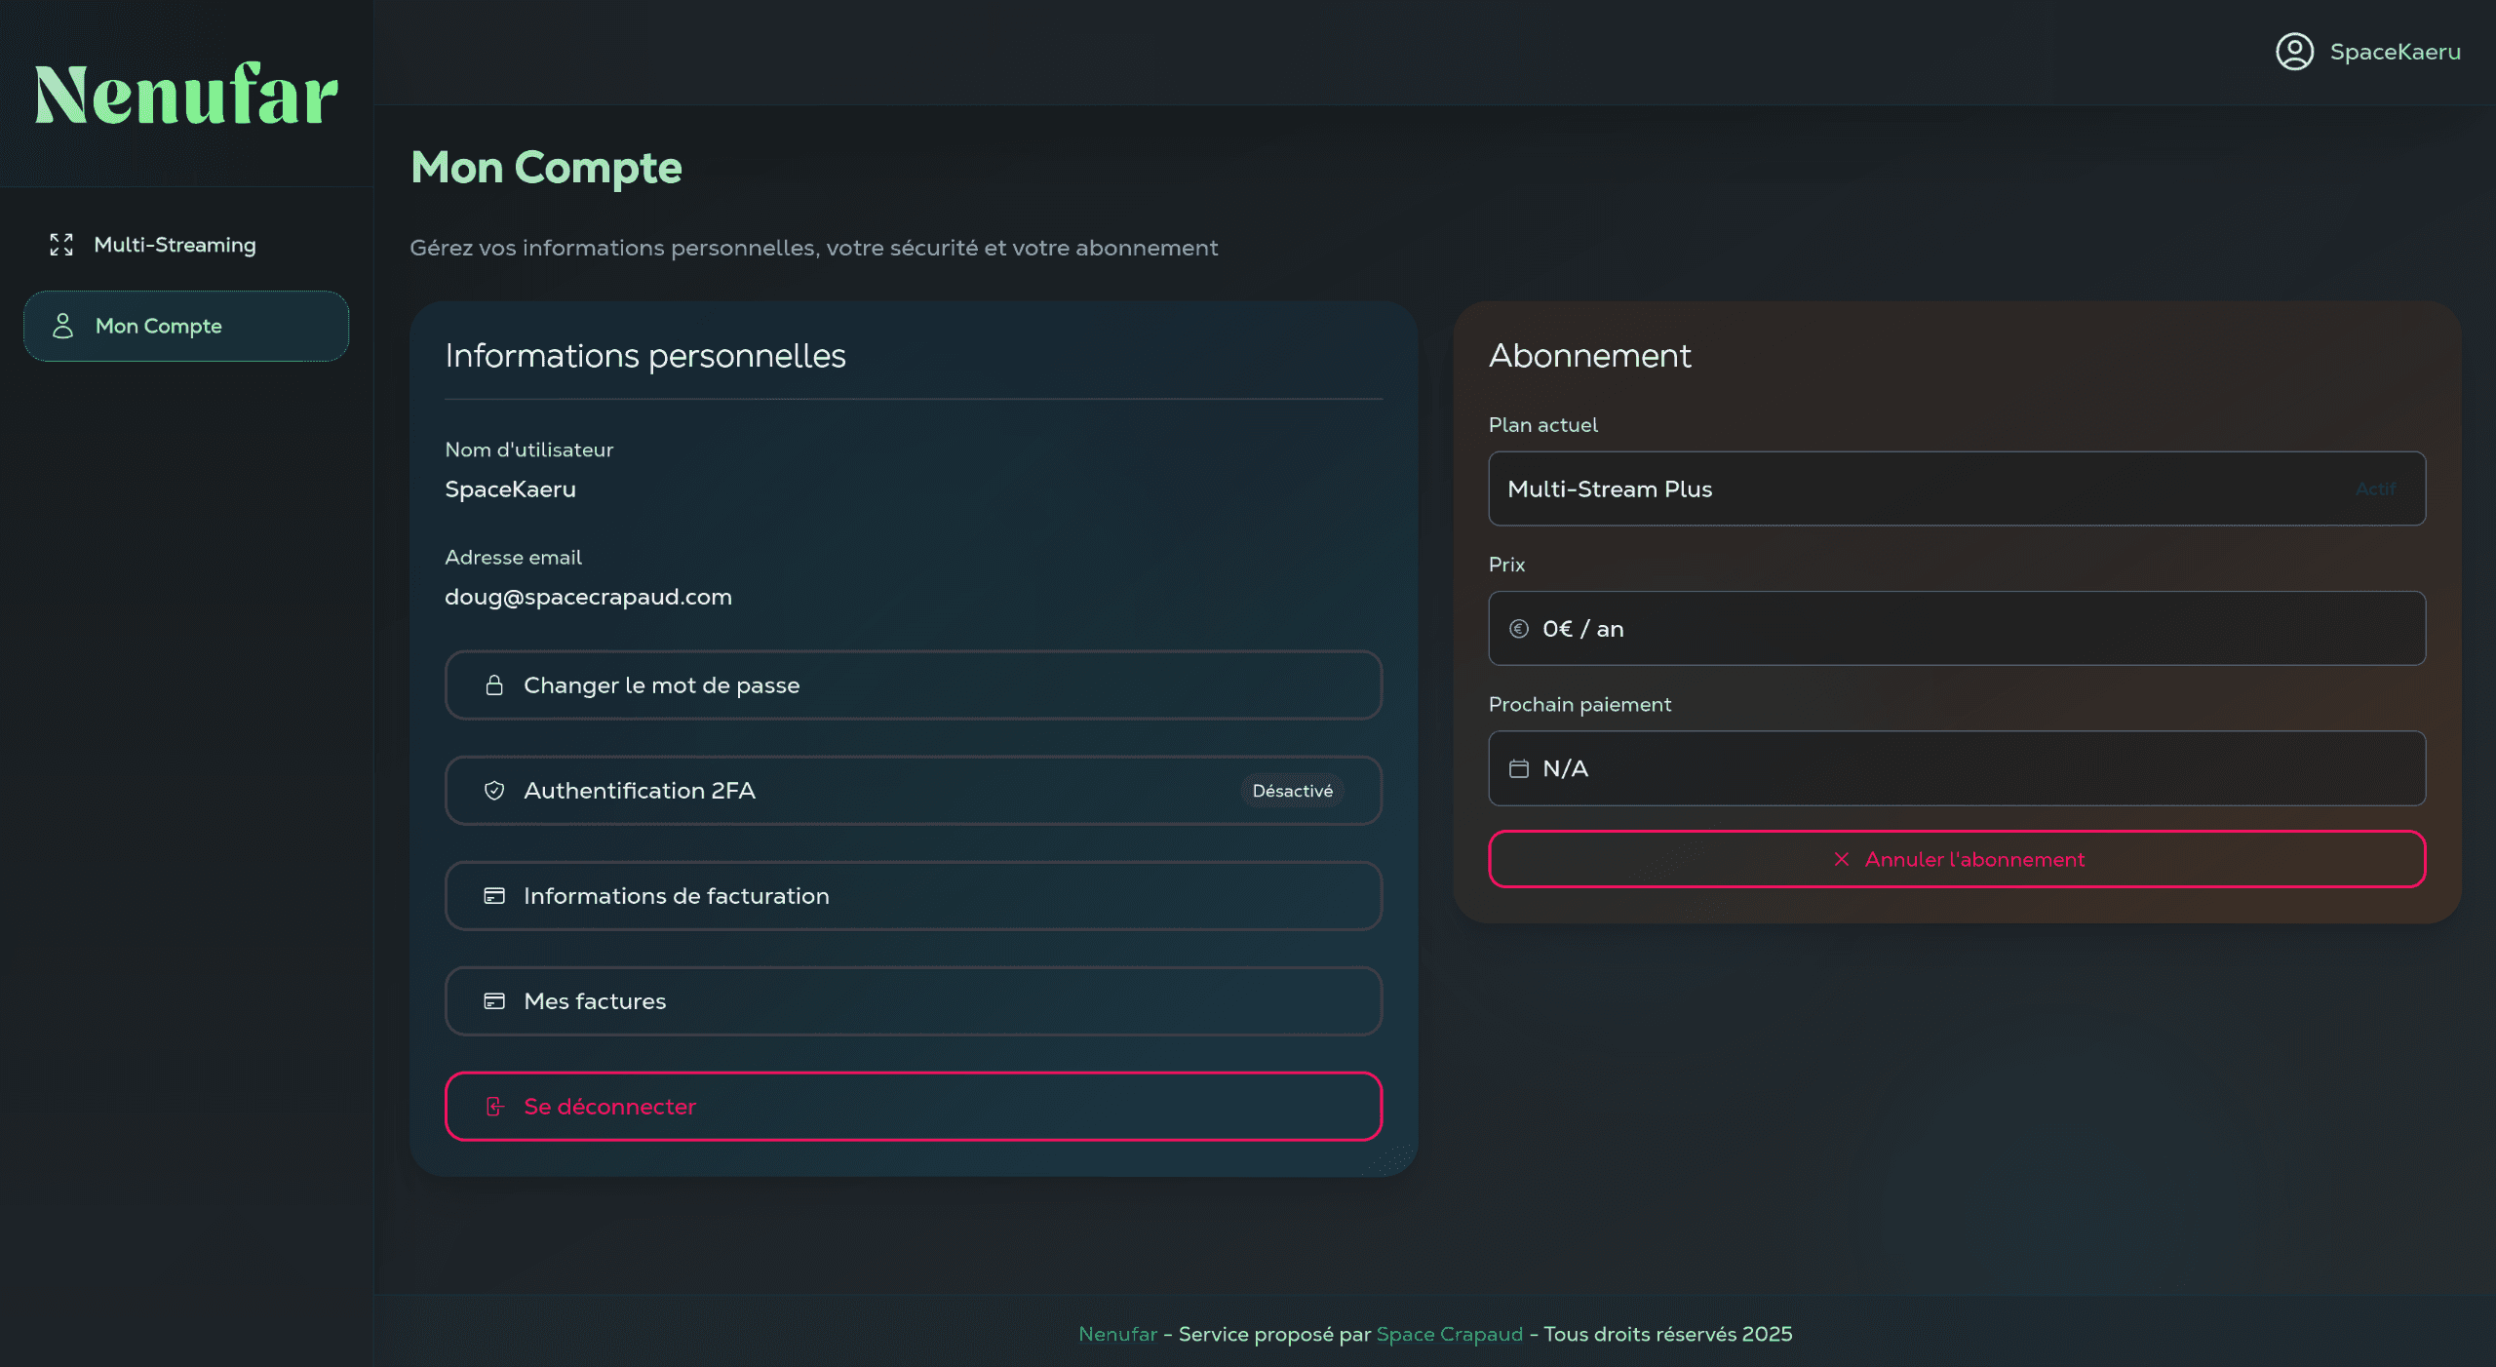Select Mon Compte in the sidebar
2496x1367 pixels.
click(x=185, y=326)
